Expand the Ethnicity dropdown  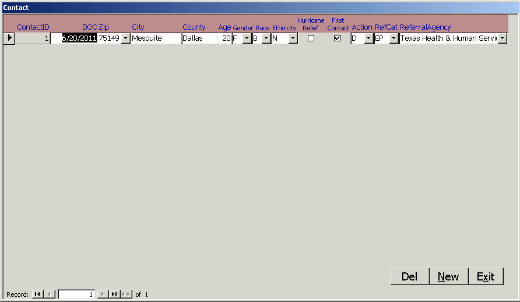click(x=293, y=38)
